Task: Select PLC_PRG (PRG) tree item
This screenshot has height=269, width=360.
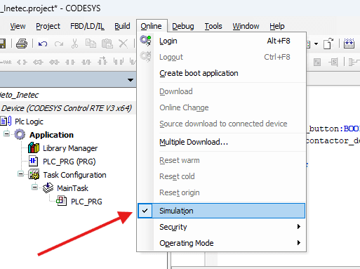Action: click(69, 162)
